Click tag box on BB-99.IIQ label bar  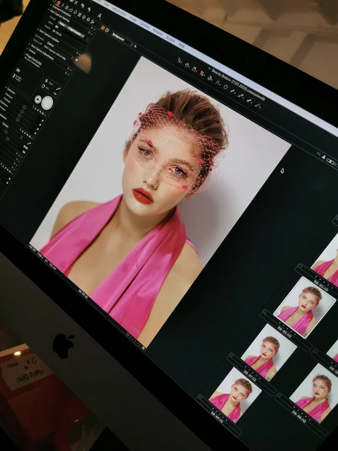[x=200, y=397]
